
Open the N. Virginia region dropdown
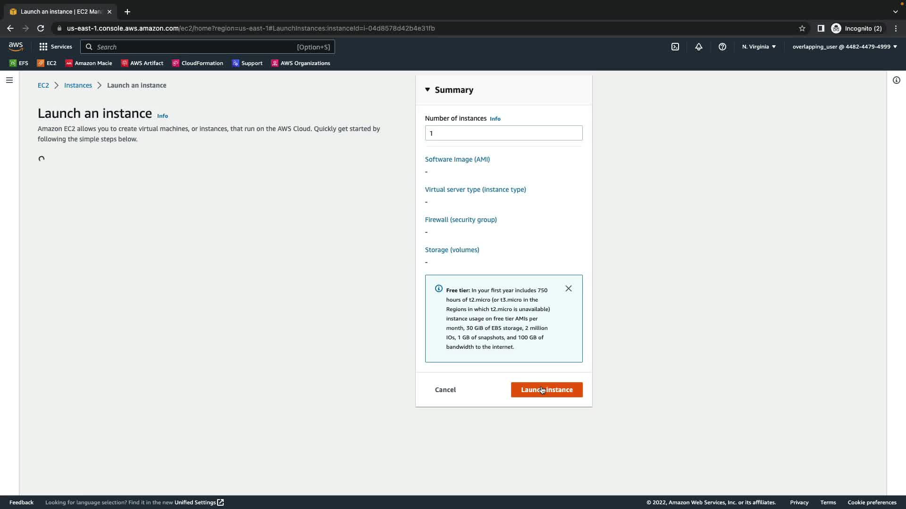coord(759,47)
